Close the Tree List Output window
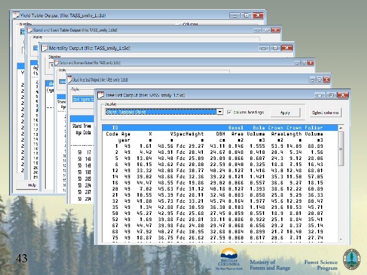This screenshot has width=367, height=275. 343,95
